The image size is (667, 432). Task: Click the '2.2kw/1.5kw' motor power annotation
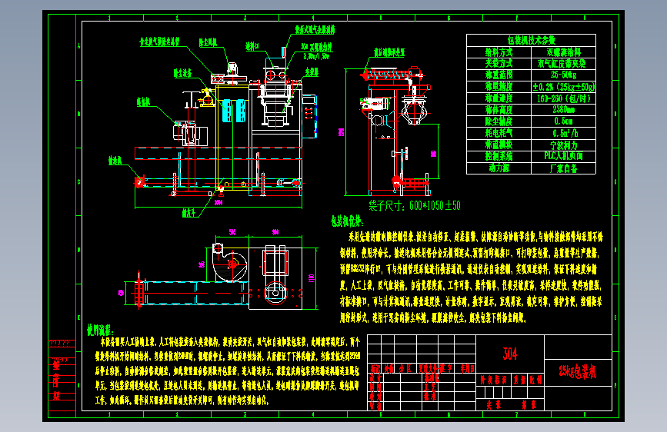[316, 55]
